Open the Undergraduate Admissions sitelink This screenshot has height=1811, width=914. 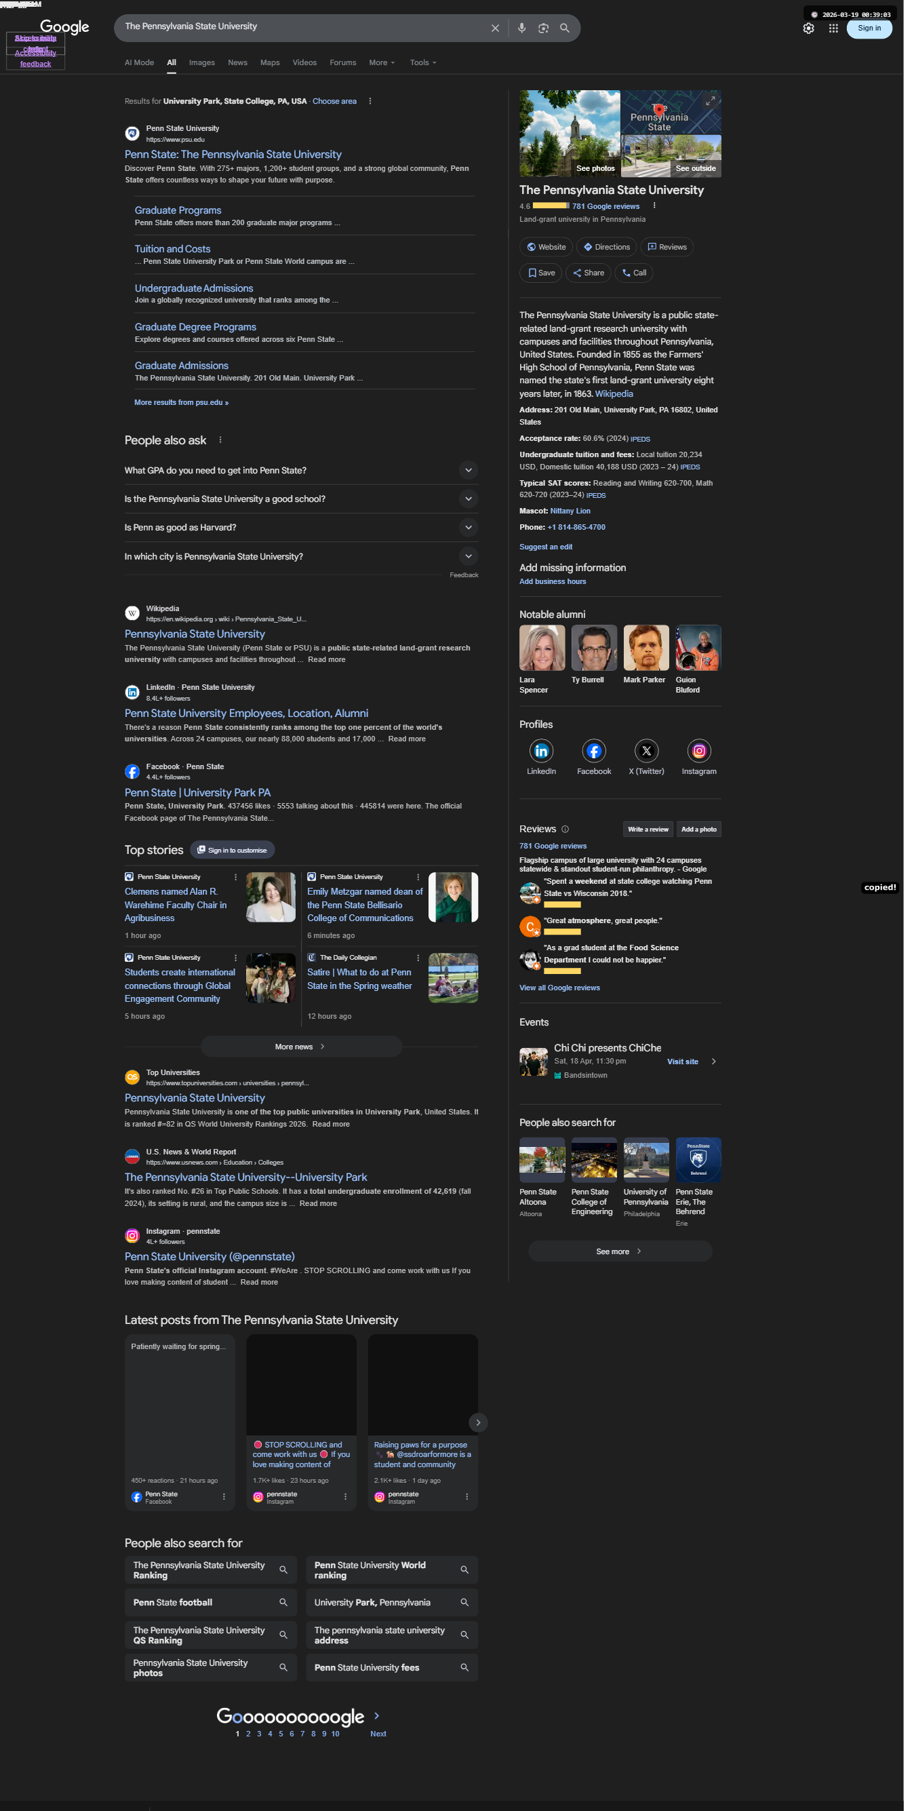(x=193, y=288)
